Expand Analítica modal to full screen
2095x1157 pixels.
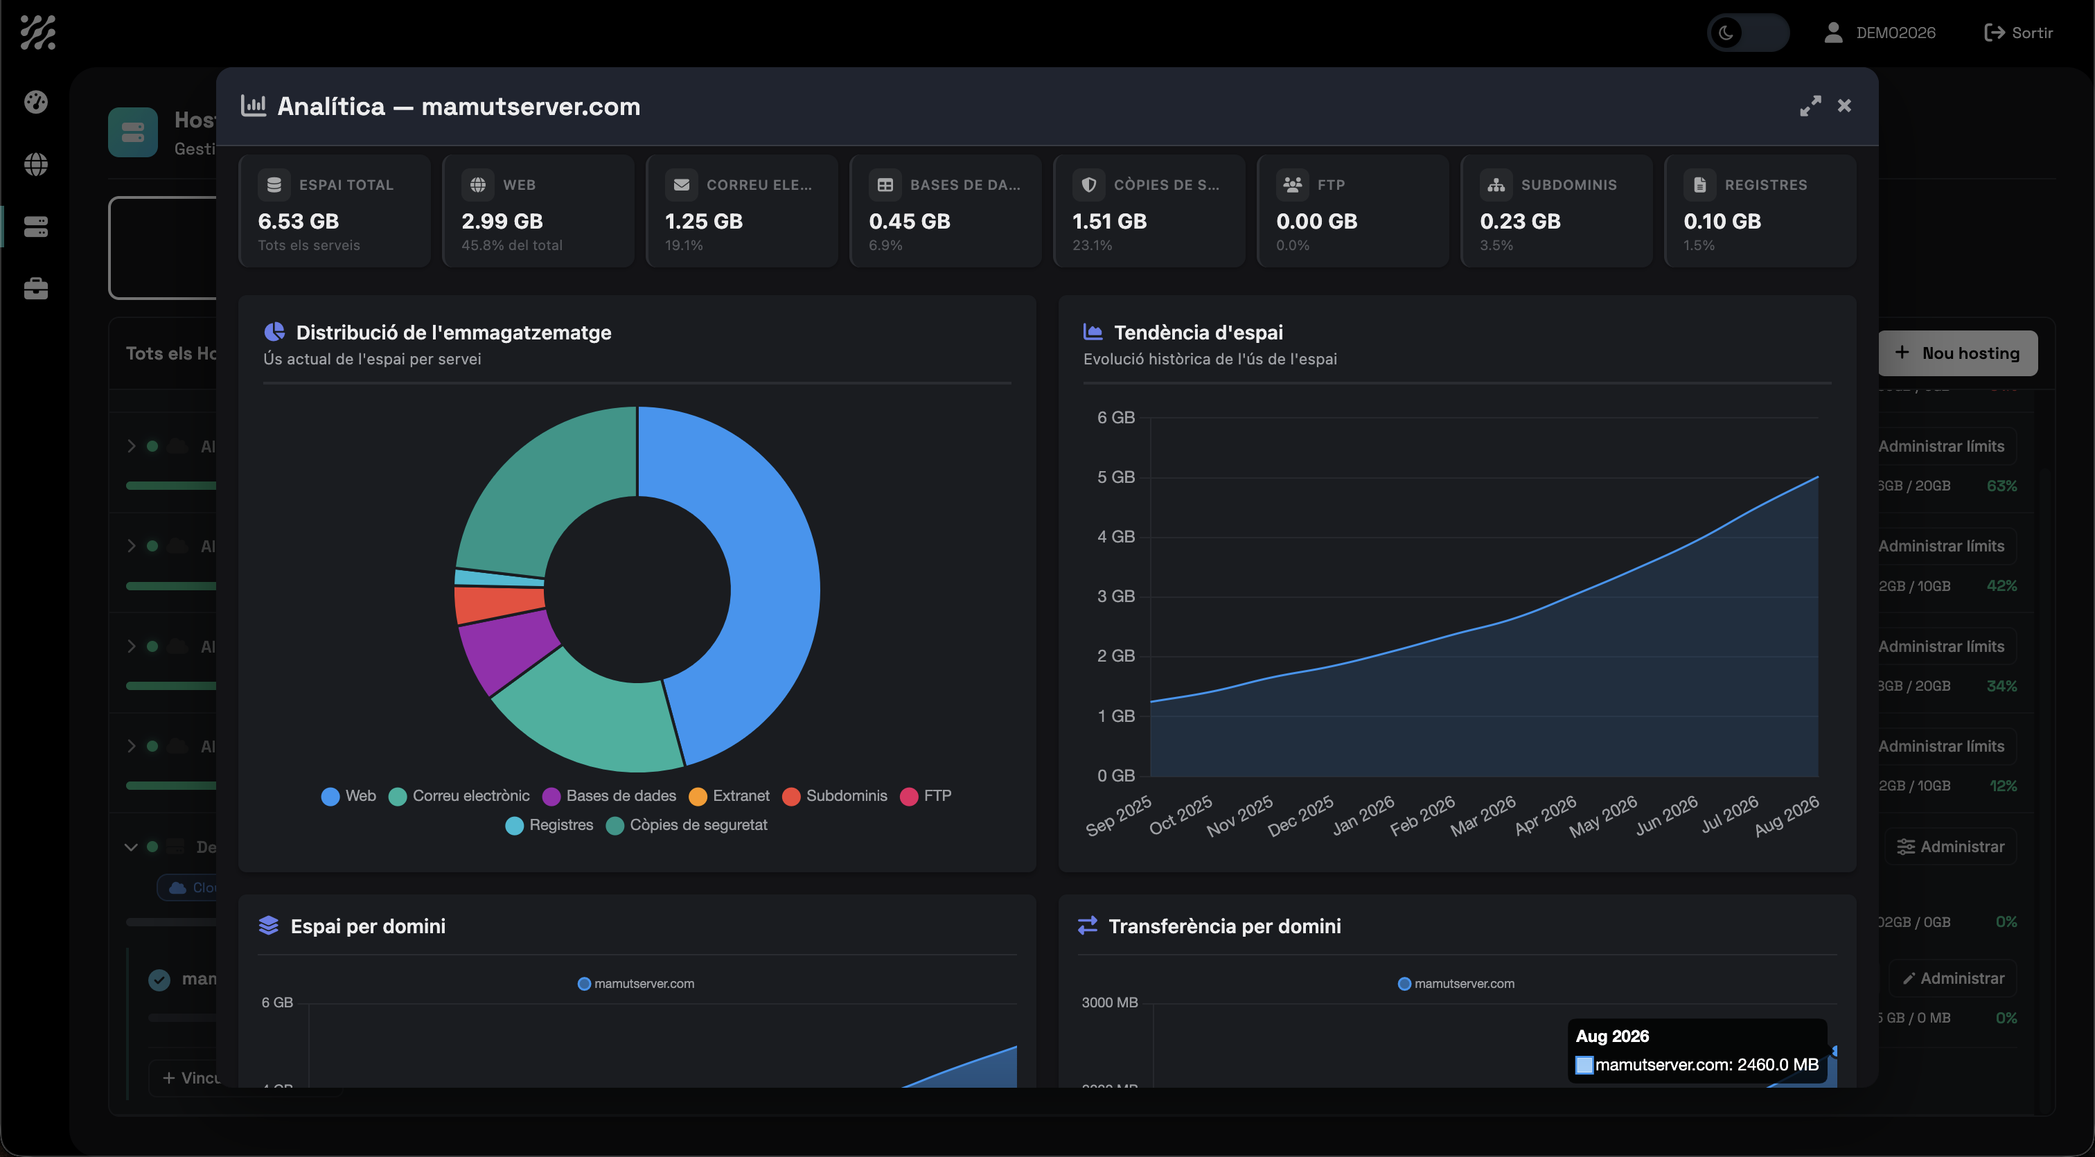[1810, 106]
